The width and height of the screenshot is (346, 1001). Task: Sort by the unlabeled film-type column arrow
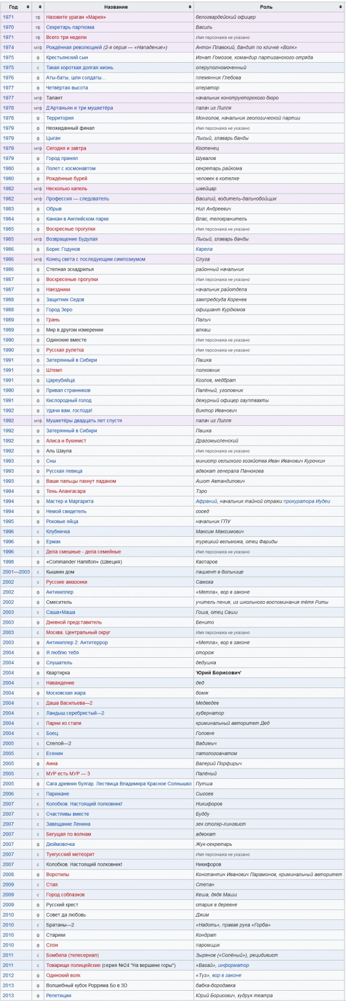tap(40, 7)
